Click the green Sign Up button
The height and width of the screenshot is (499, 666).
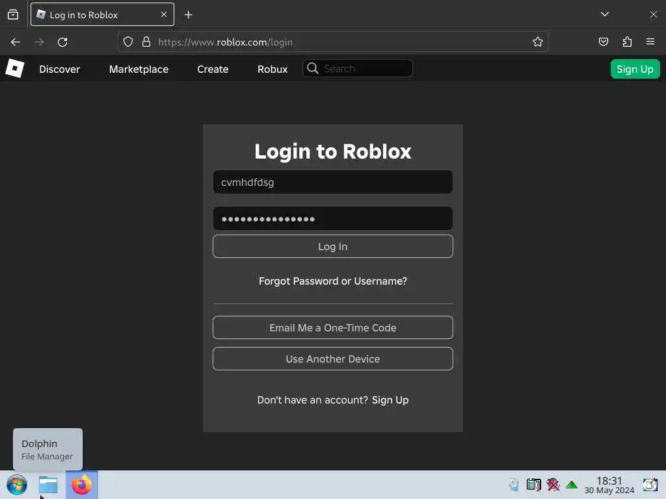pos(635,69)
